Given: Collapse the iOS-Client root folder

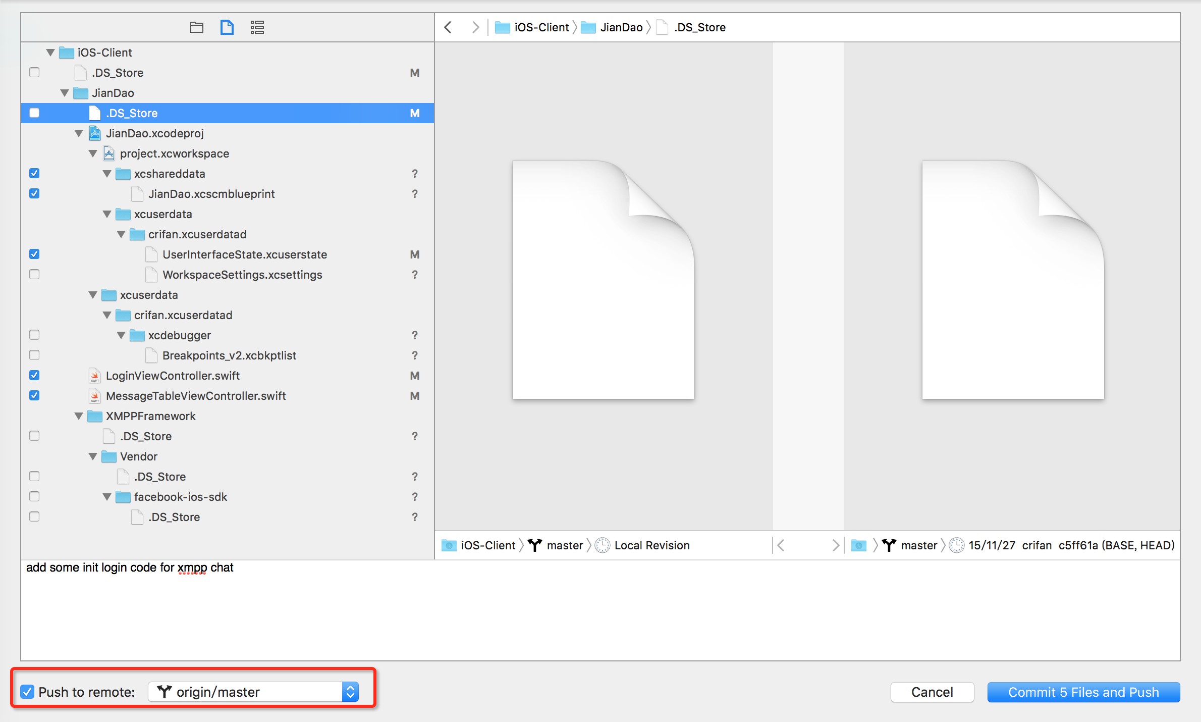Looking at the screenshot, I should pyautogui.click(x=50, y=53).
